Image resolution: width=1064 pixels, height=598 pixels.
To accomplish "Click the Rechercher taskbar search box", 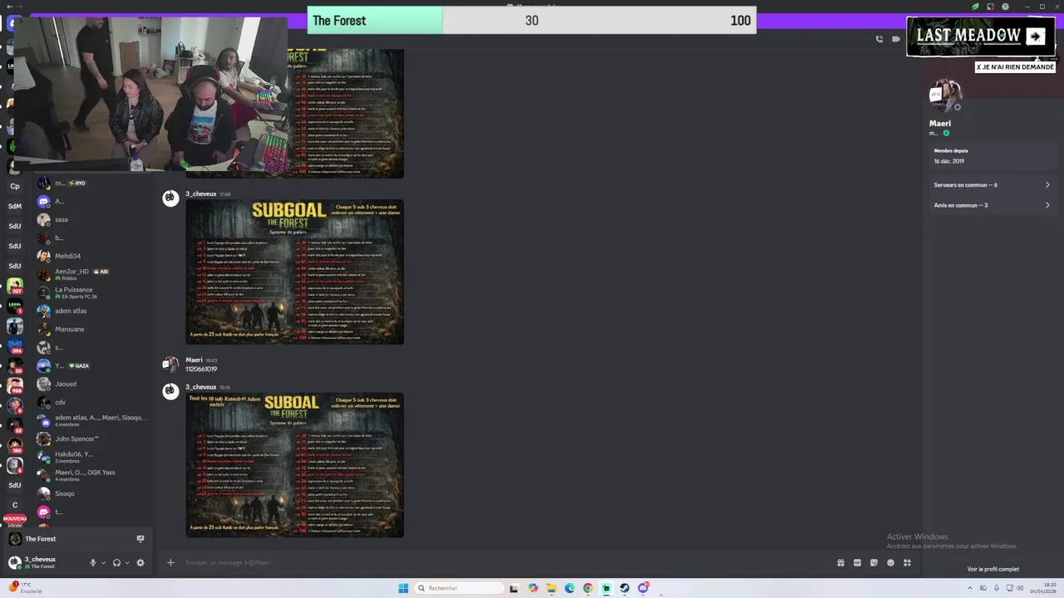I will point(460,588).
